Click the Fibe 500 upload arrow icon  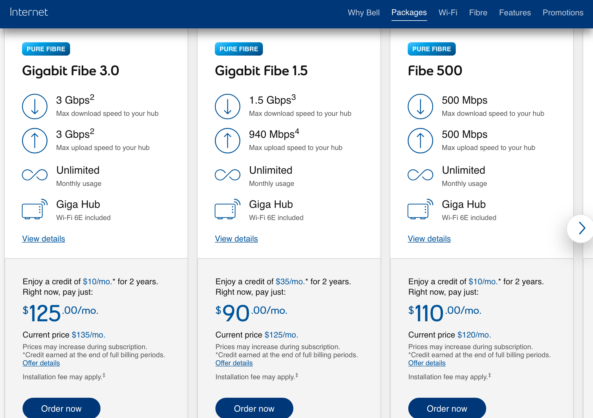coord(420,141)
